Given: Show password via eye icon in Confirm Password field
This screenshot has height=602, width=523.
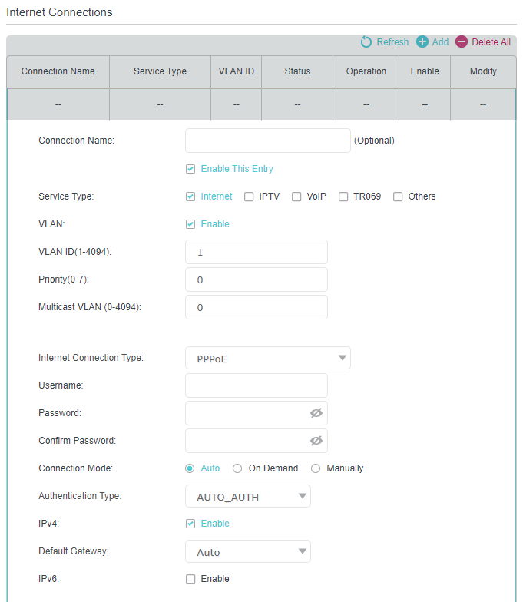Looking at the screenshot, I should (316, 441).
